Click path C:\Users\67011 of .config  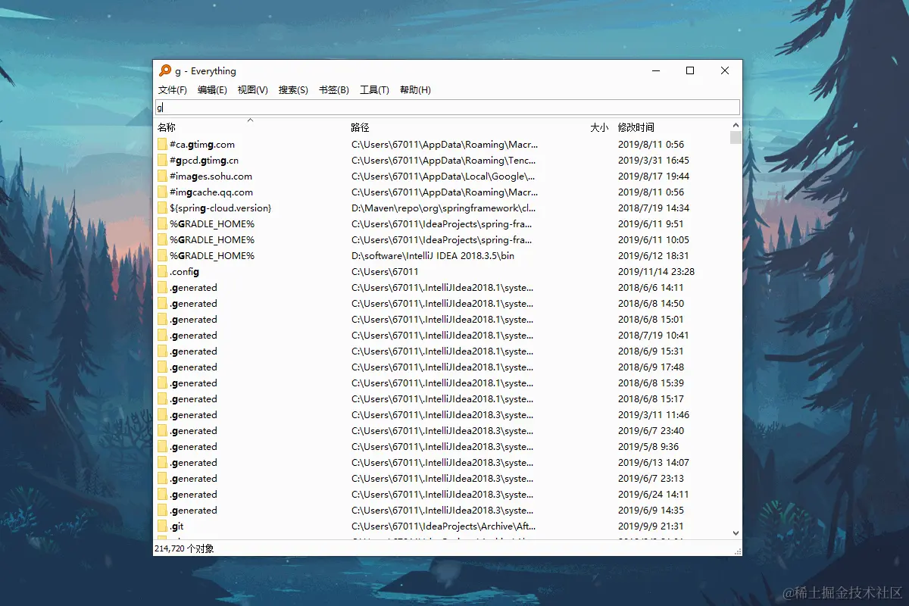click(385, 271)
